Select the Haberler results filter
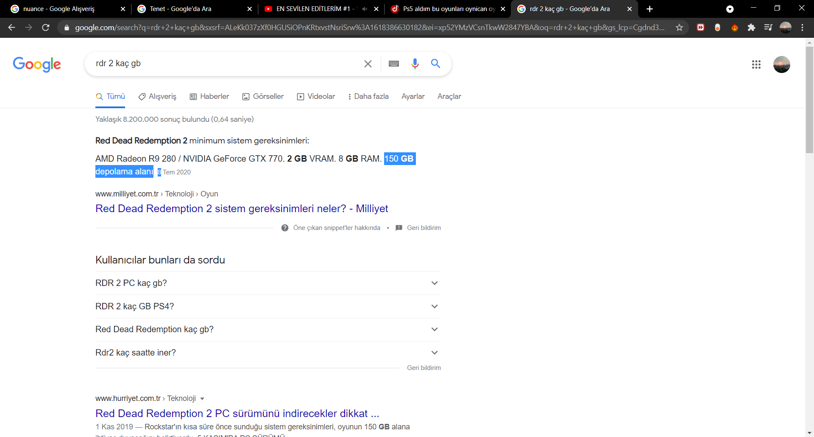814x437 pixels. point(209,97)
